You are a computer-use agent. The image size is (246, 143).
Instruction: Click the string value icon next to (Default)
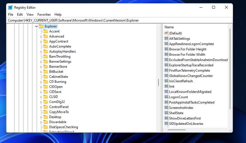[x=166, y=33]
